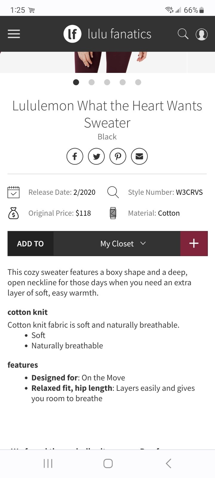Tap the lulu fanatics logo
The image size is (215, 478).
click(x=107, y=34)
